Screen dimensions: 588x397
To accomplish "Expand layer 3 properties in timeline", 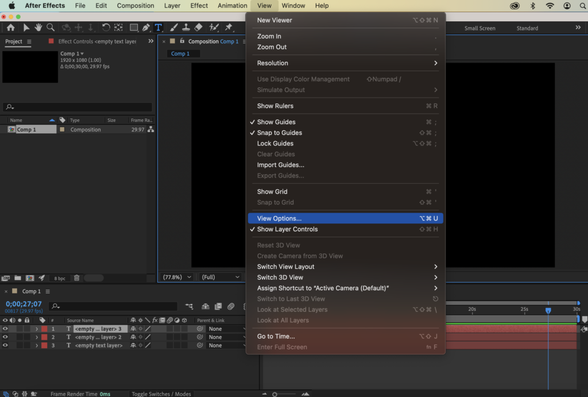I will click(x=36, y=346).
